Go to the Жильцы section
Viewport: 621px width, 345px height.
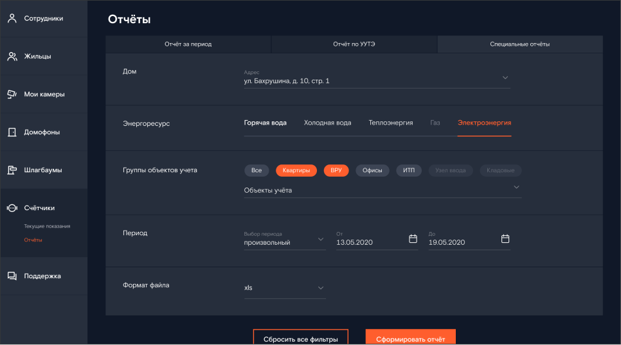pos(44,56)
